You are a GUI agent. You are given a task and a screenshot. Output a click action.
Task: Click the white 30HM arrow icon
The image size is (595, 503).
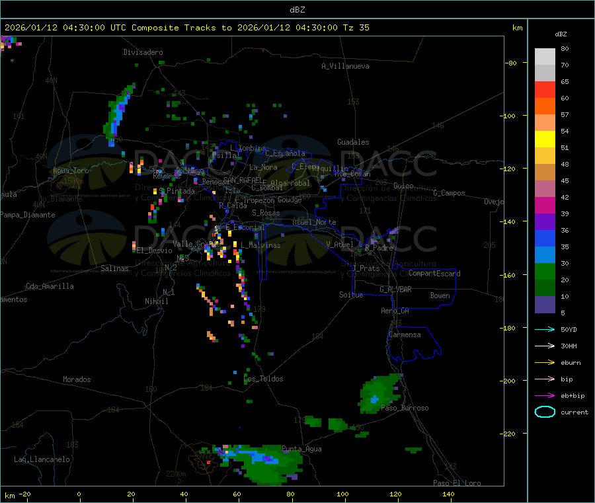pyautogui.click(x=545, y=346)
